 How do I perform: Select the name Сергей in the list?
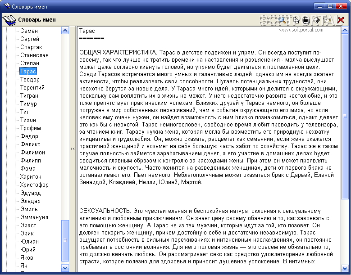pos(30,39)
